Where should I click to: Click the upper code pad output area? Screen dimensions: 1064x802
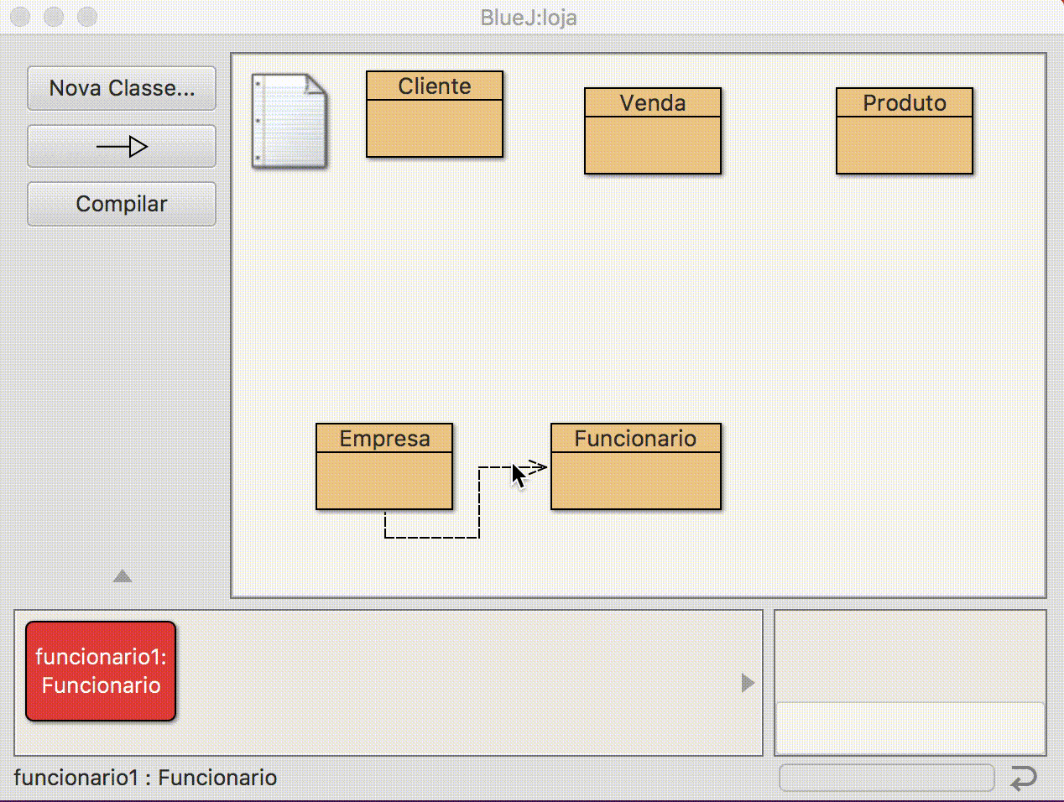coord(910,656)
